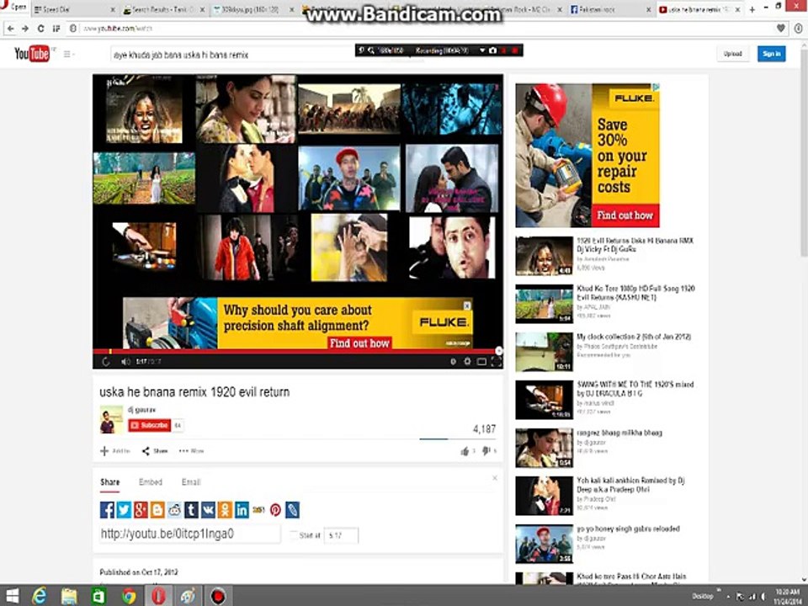Open new browser tab with plus
This screenshot has width=808, height=606.
(x=752, y=9)
